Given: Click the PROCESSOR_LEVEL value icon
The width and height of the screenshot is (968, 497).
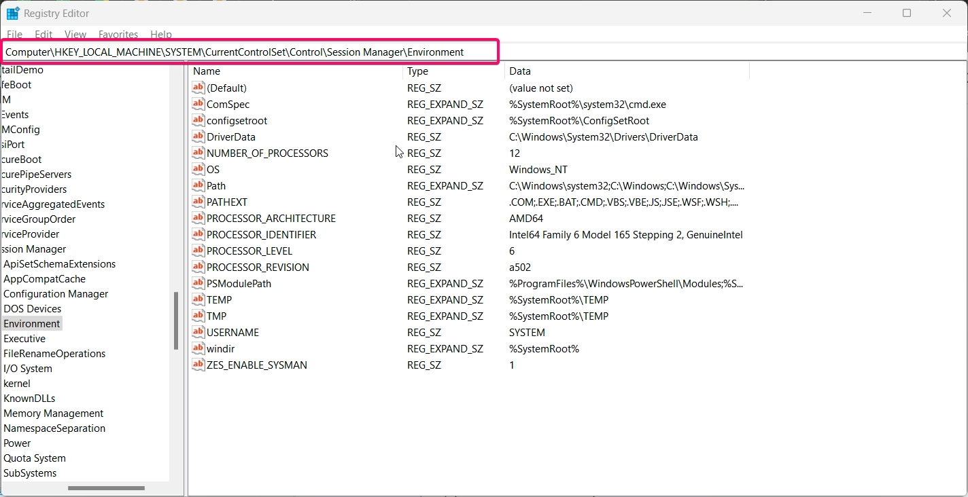Looking at the screenshot, I should pos(198,251).
